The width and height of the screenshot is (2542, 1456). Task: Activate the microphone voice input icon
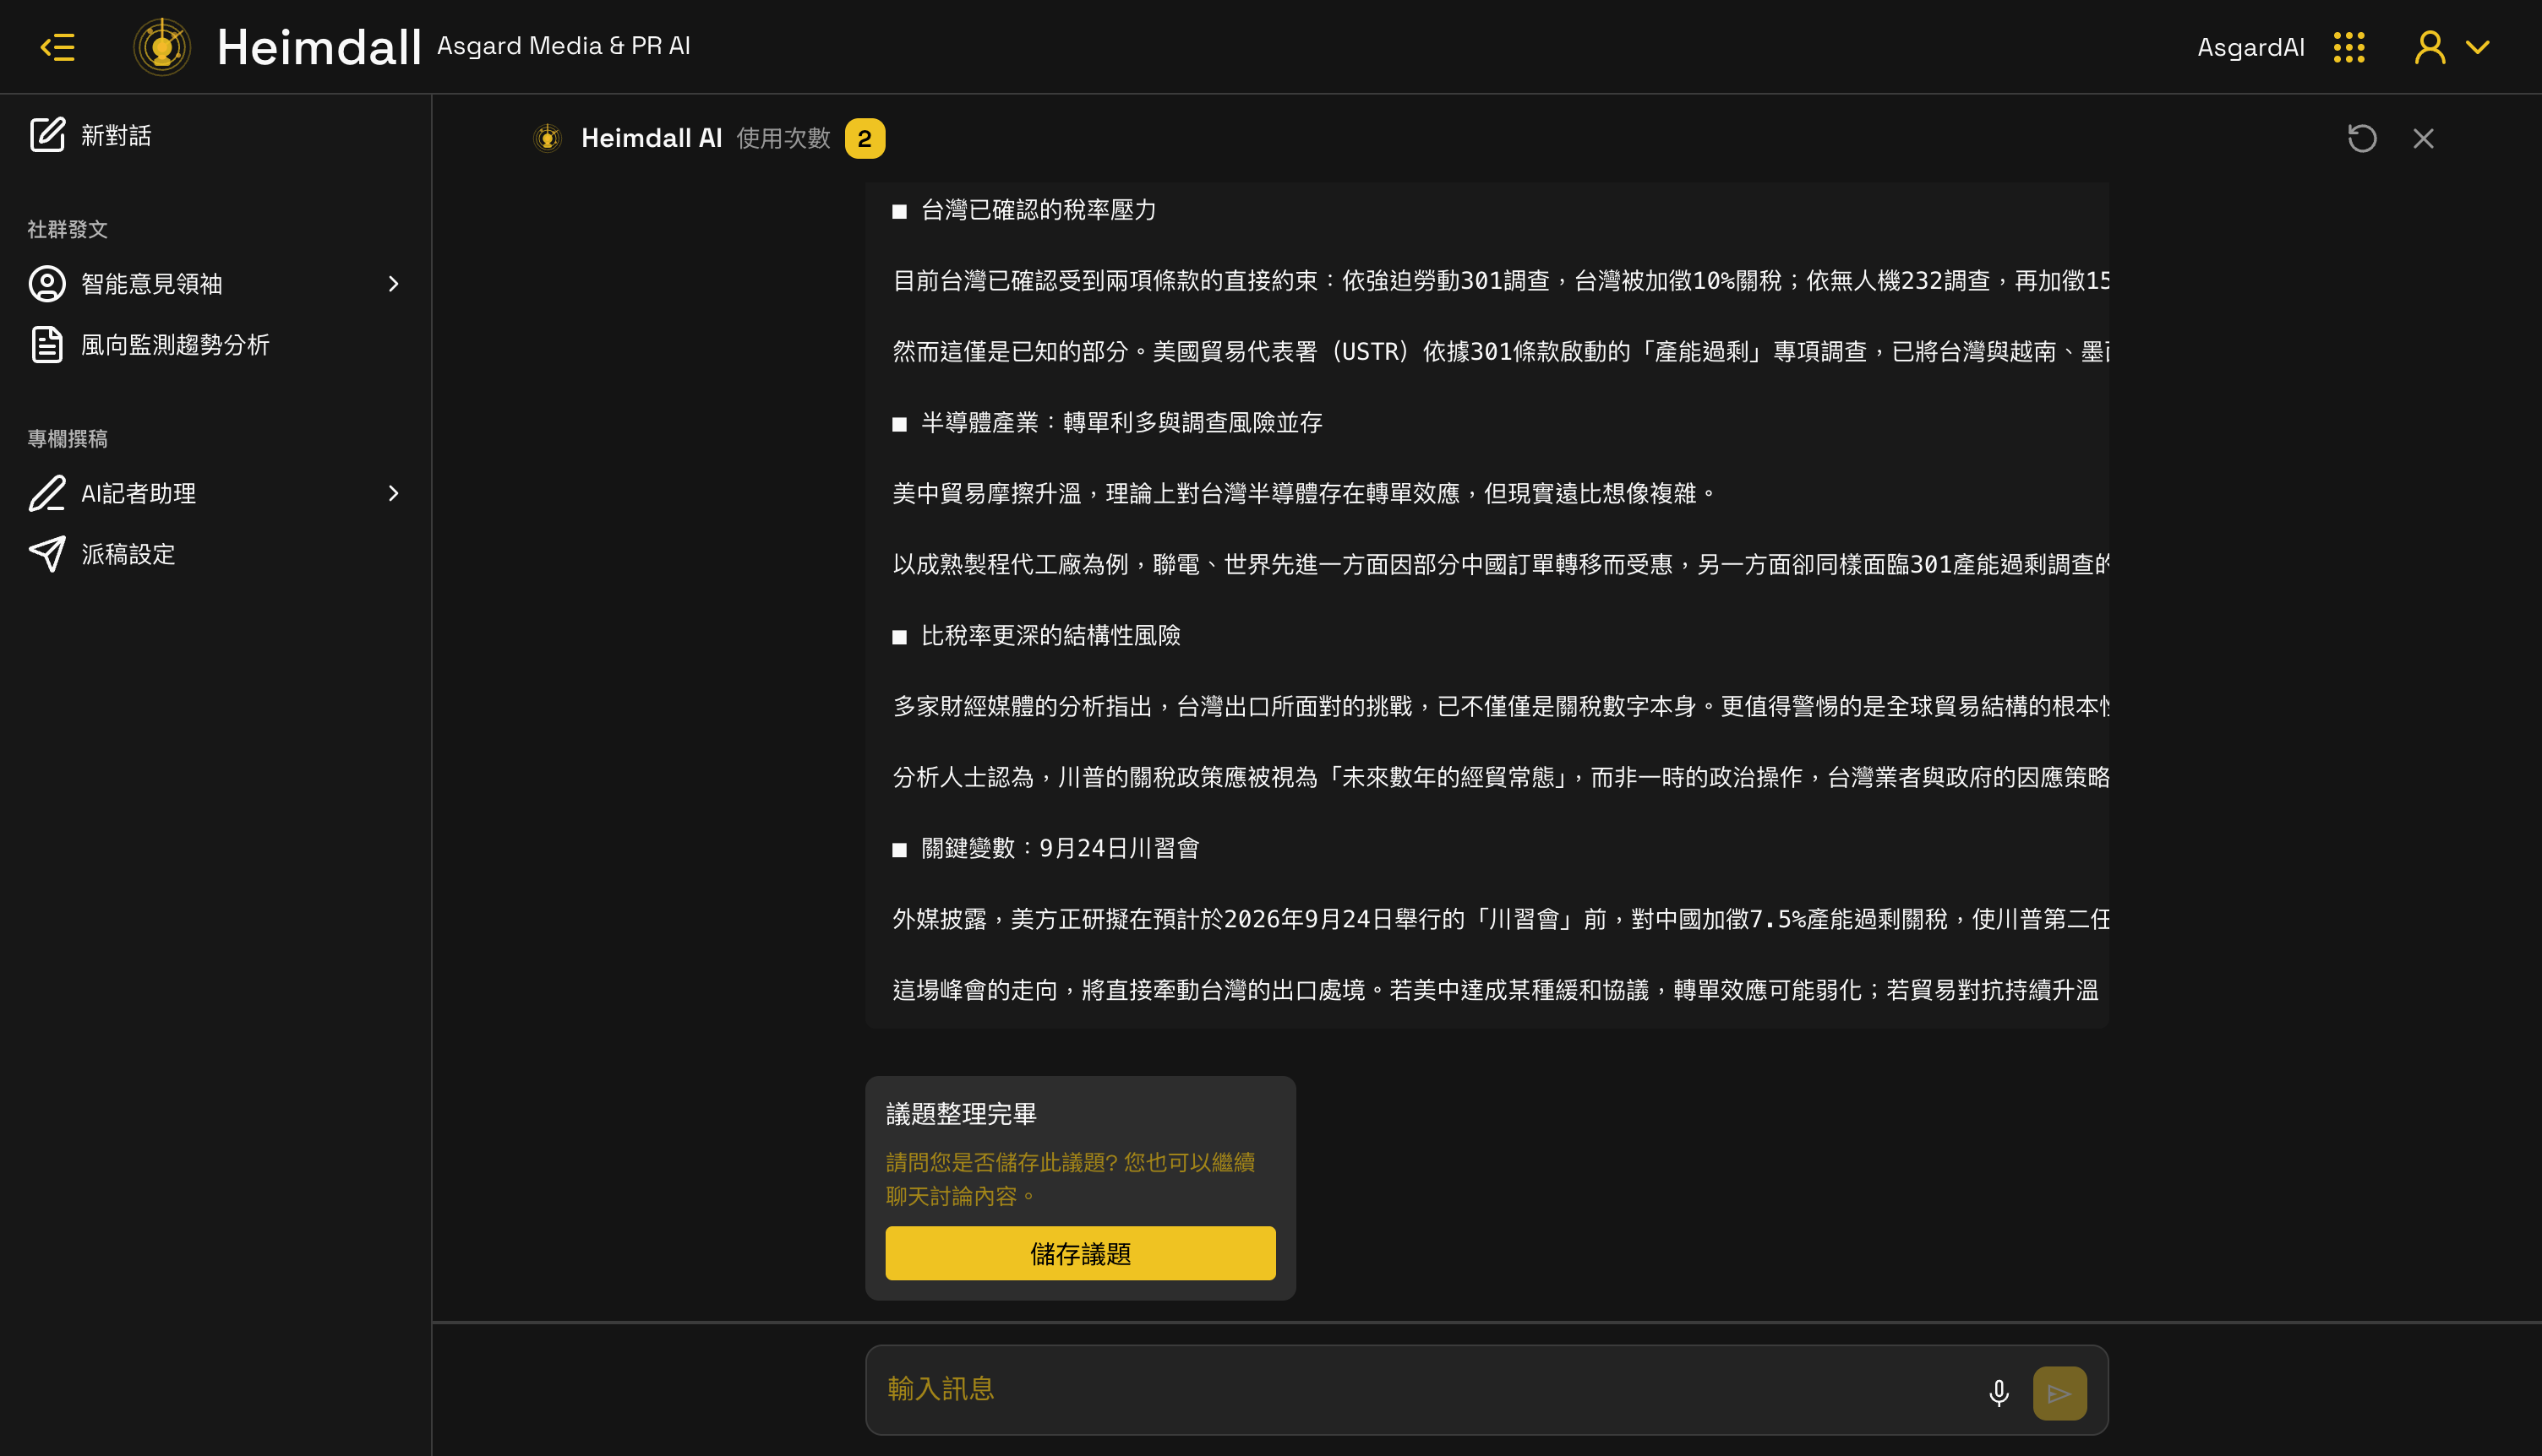1999,1393
